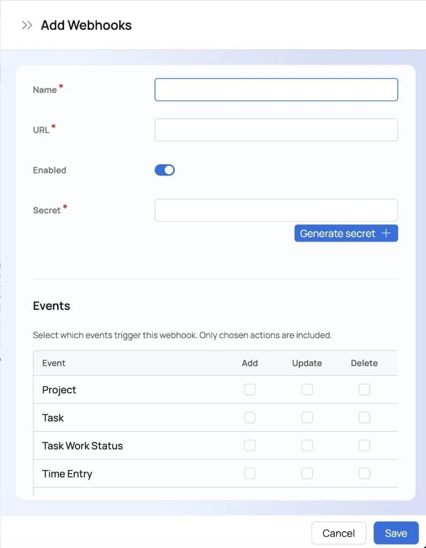Enable Project Update event checkbox
This screenshot has width=426, height=548.
pyautogui.click(x=307, y=390)
